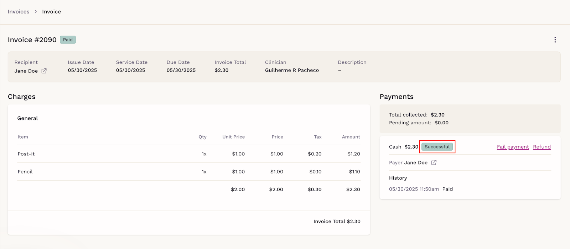Click the Successful payment status badge
The image size is (570, 249).
437,147
